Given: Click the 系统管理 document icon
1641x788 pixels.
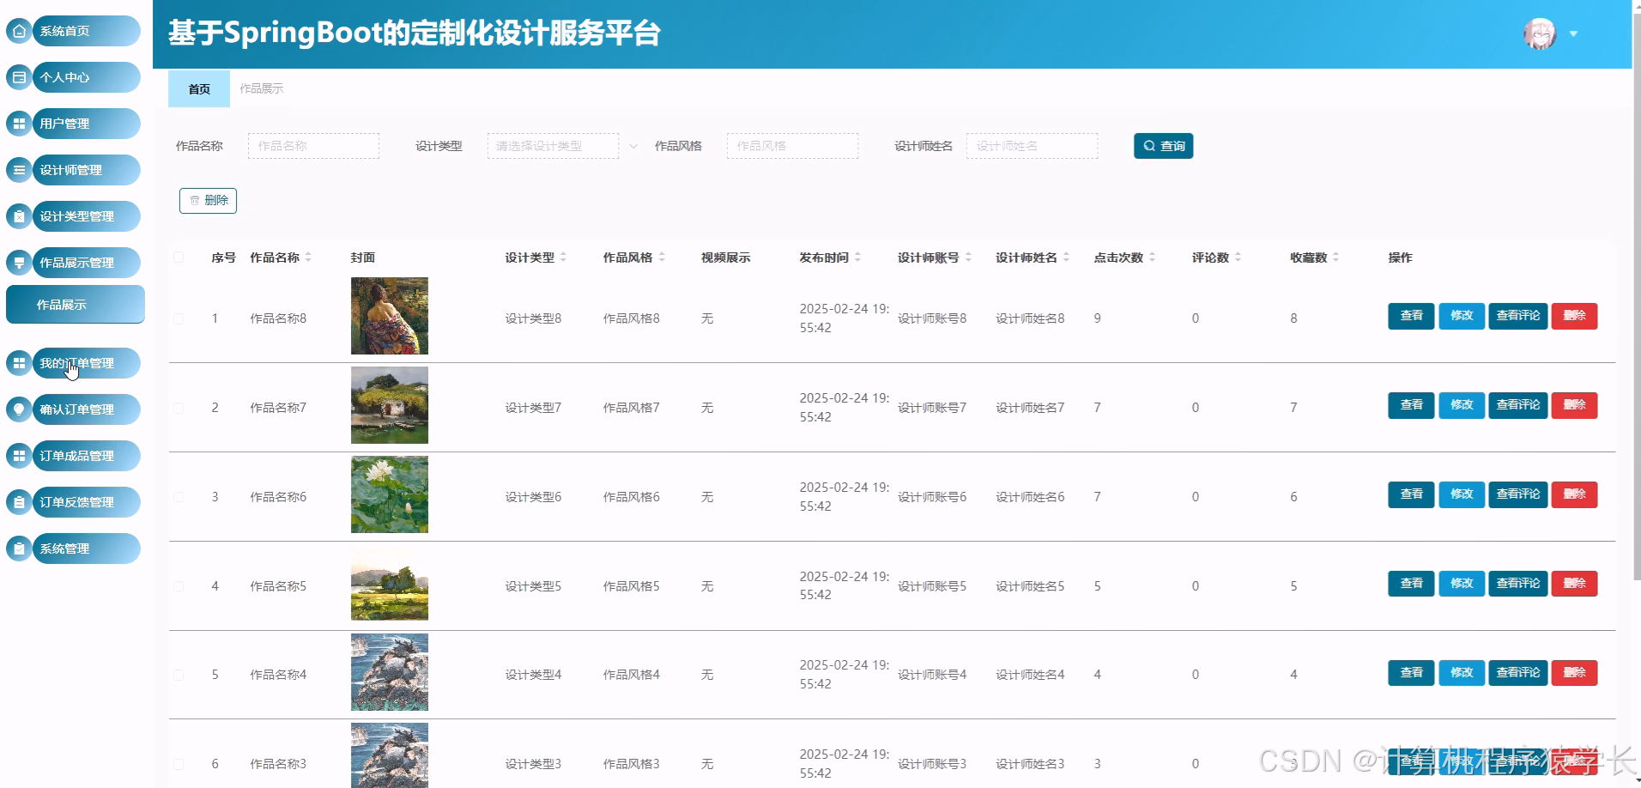Looking at the screenshot, I should click(x=19, y=548).
